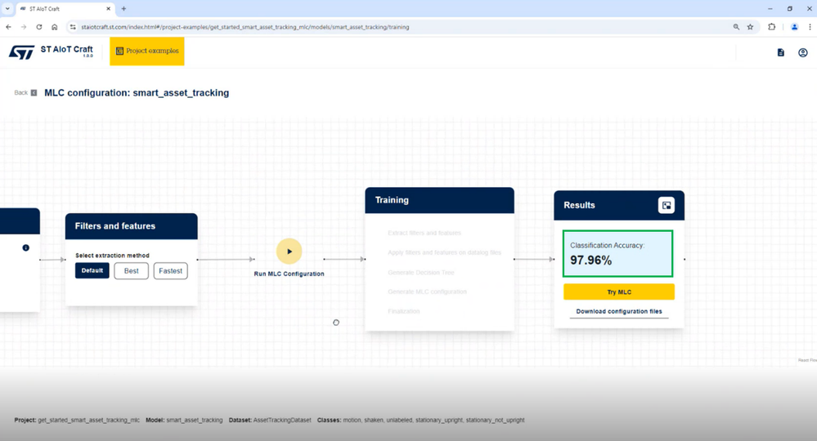Select the Fastest extraction method

point(170,271)
